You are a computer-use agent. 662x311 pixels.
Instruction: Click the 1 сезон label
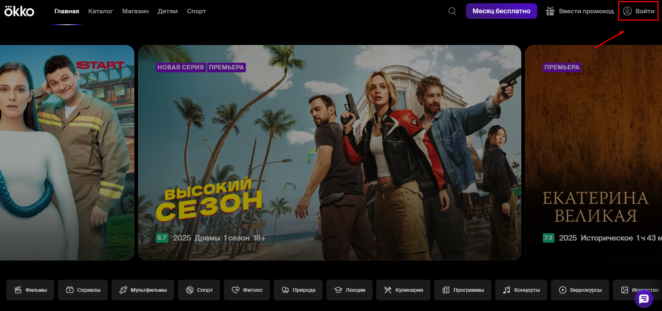(237, 238)
